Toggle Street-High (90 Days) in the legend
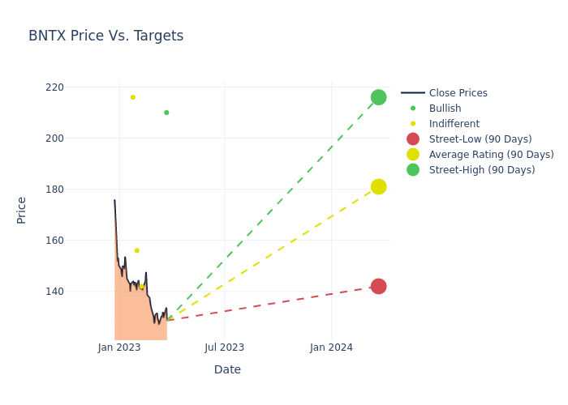 point(481,170)
